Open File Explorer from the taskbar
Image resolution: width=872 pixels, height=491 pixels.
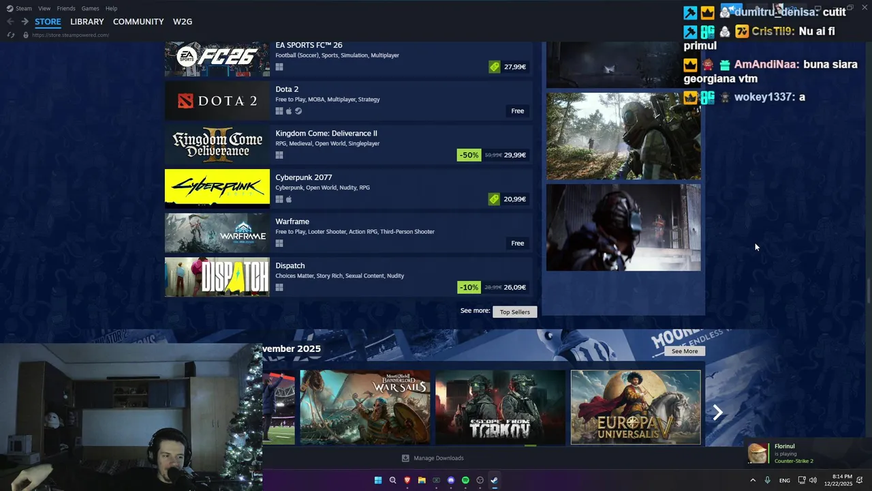point(422,480)
